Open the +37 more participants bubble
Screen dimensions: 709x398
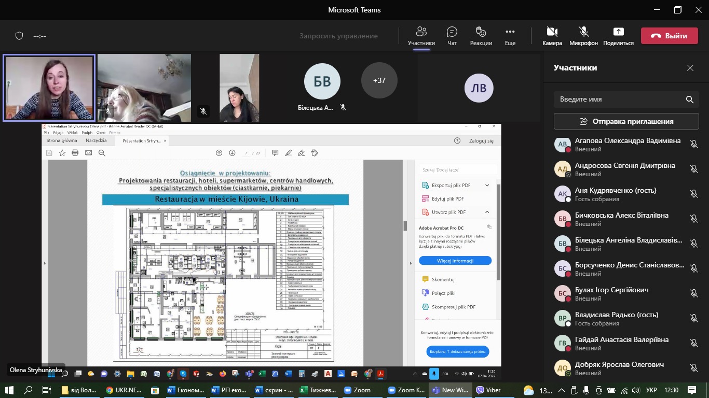click(379, 80)
